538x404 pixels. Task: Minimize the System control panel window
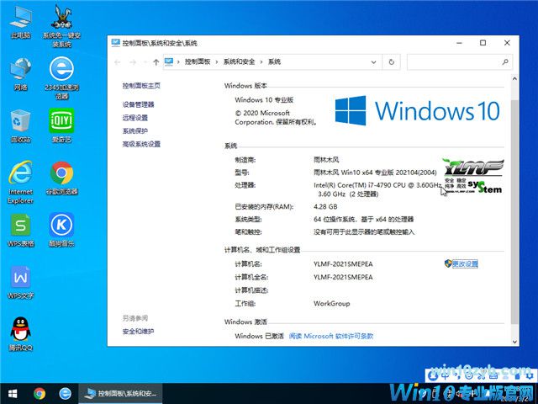click(x=460, y=43)
